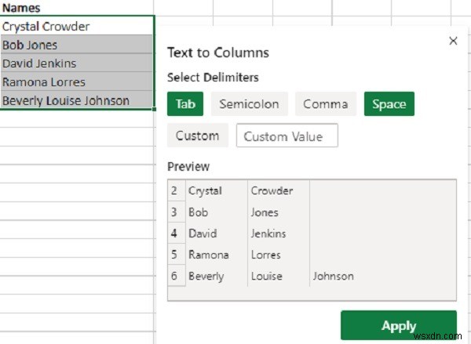Select the Names header cell
The image size is (471, 344).
click(77, 8)
